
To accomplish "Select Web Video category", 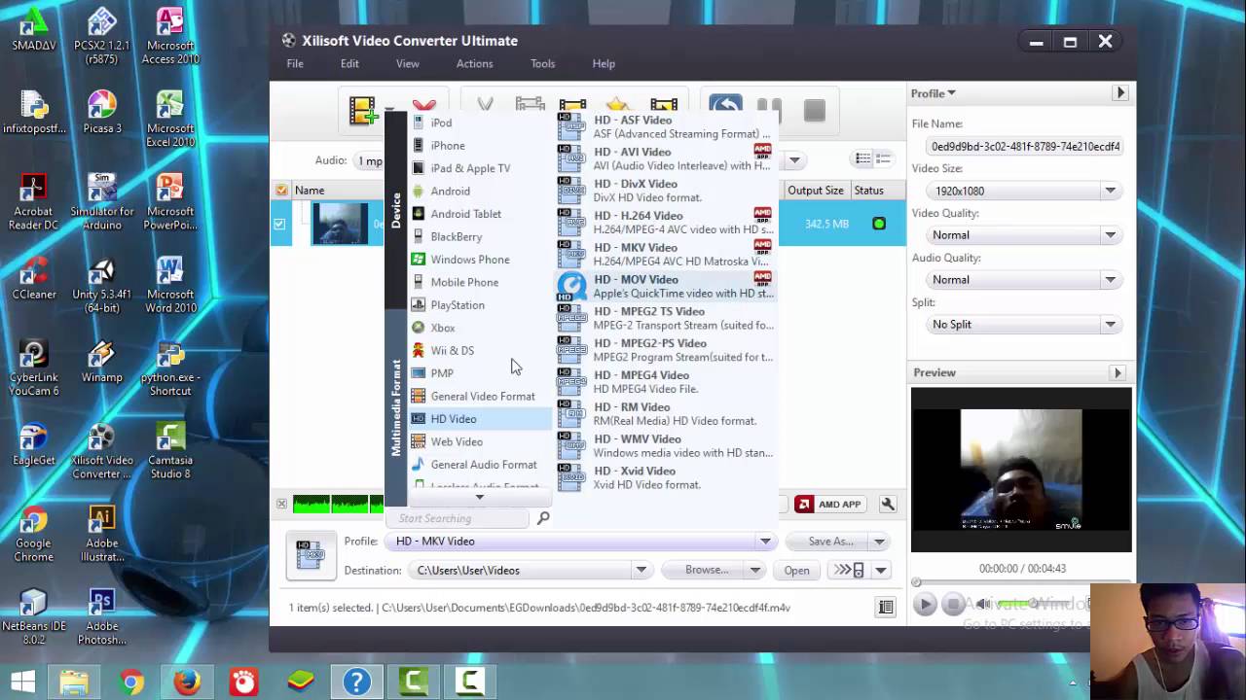I will (478, 441).
